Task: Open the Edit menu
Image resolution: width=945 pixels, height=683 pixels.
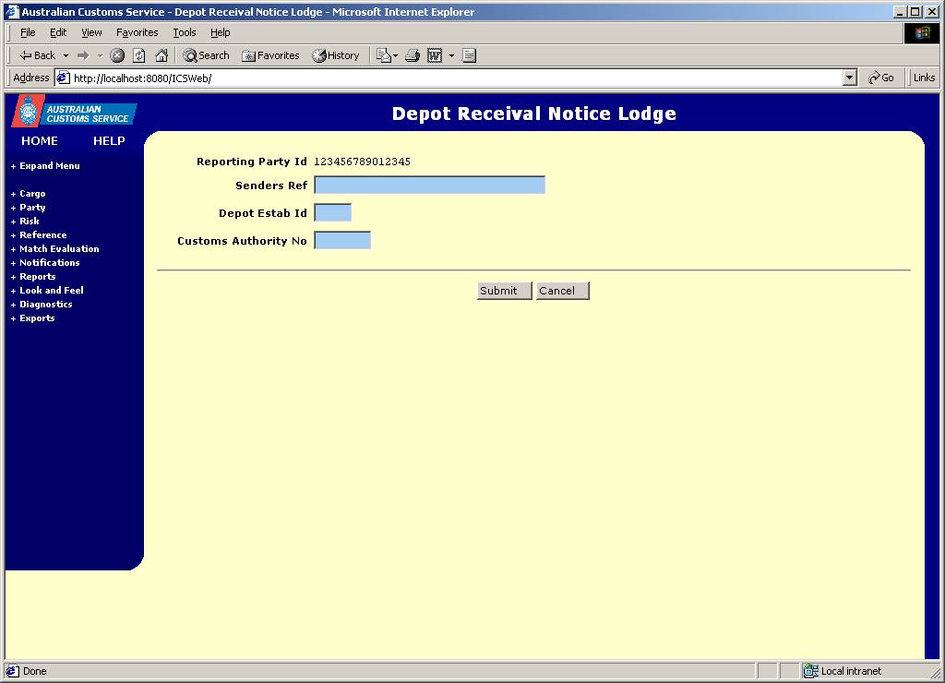Action: [58, 32]
